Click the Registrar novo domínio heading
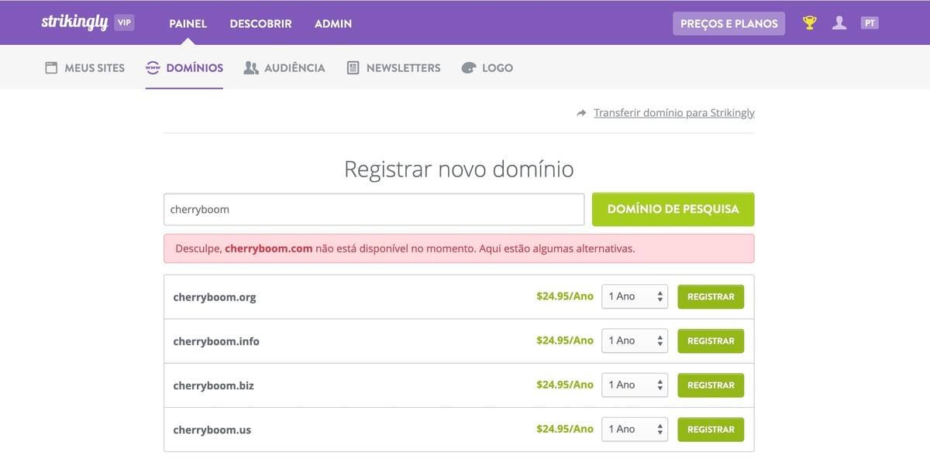930x469 pixels. [459, 169]
